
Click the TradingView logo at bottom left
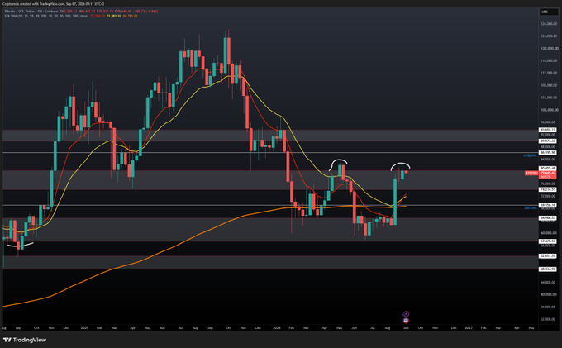click(x=24, y=340)
